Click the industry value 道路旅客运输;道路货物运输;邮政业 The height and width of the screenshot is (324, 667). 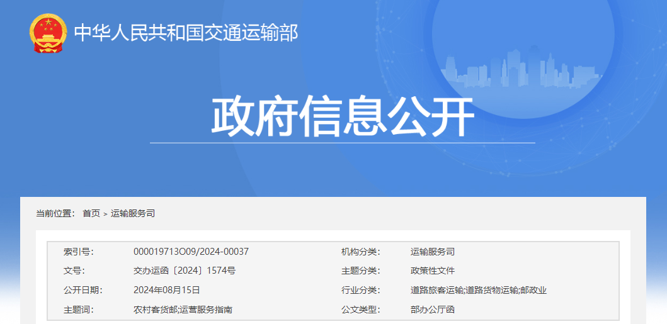pyautogui.click(x=478, y=290)
